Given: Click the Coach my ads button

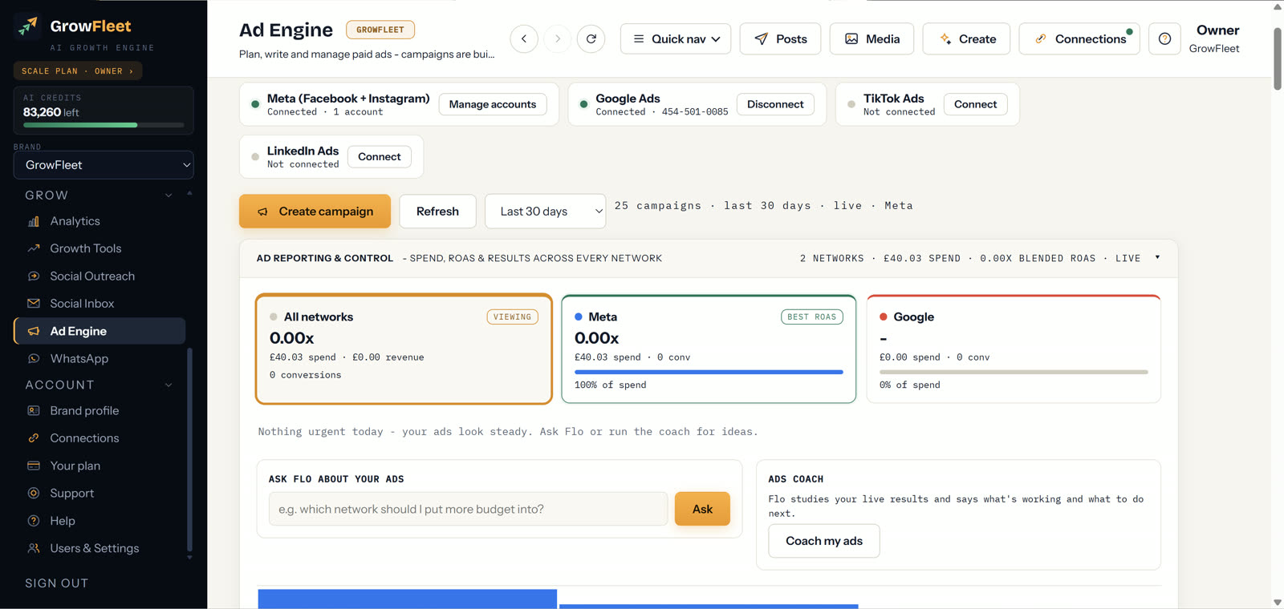Looking at the screenshot, I should point(824,541).
